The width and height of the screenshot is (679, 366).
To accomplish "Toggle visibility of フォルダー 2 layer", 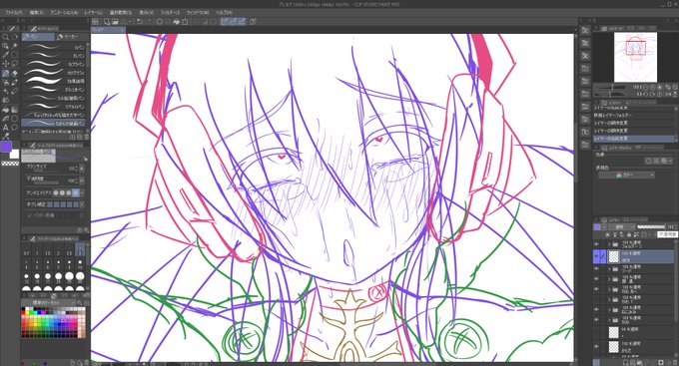I will pos(596,244).
